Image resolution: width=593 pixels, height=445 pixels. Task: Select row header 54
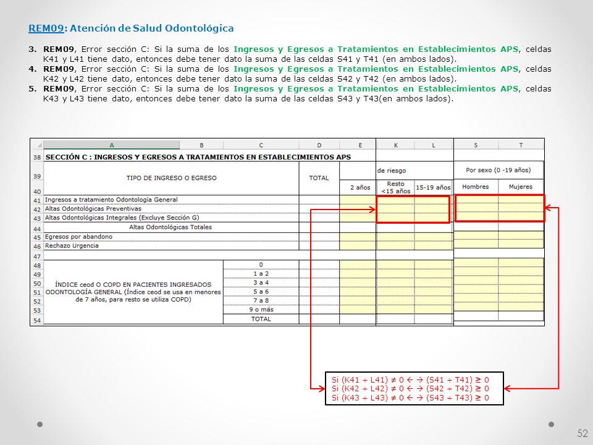(x=37, y=320)
